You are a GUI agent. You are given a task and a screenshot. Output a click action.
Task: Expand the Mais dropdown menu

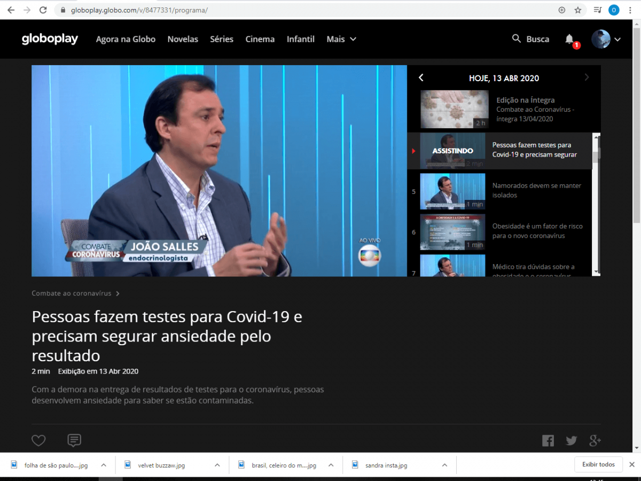pyautogui.click(x=341, y=39)
